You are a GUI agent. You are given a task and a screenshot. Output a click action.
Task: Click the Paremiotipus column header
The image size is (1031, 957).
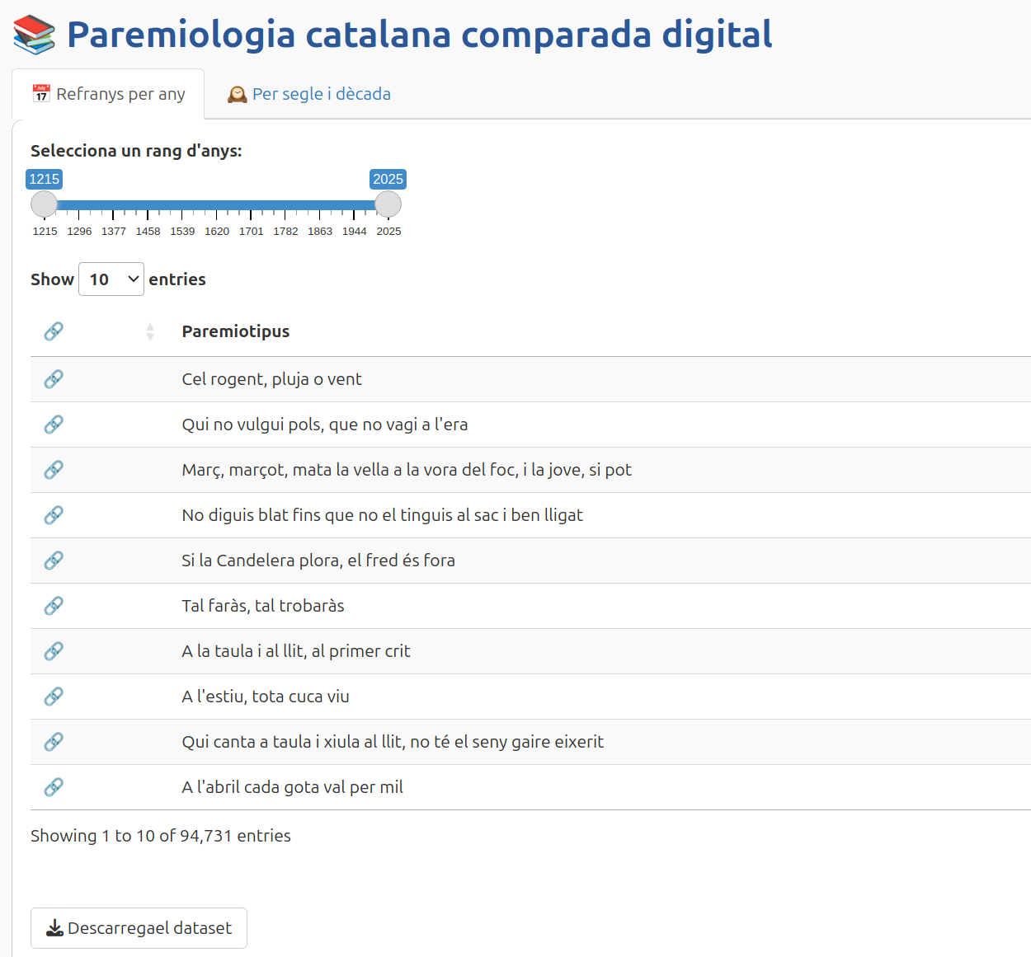(x=236, y=331)
